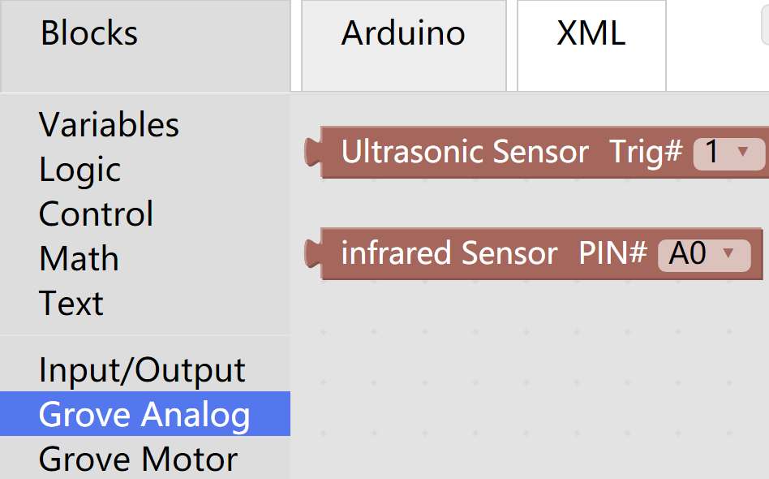The height and width of the screenshot is (479, 769).
Task: Pick the infrared Sensor block
Action: (449, 254)
